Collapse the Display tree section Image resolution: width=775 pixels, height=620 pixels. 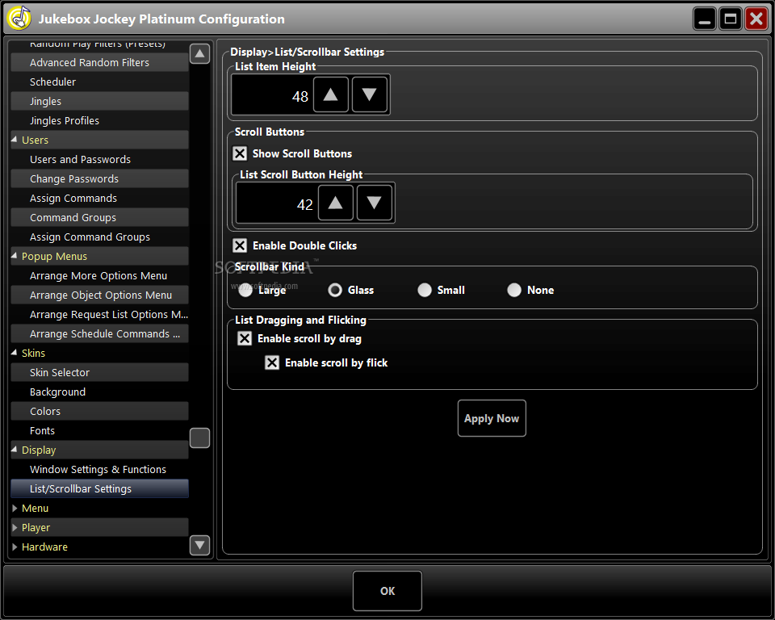click(15, 450)
